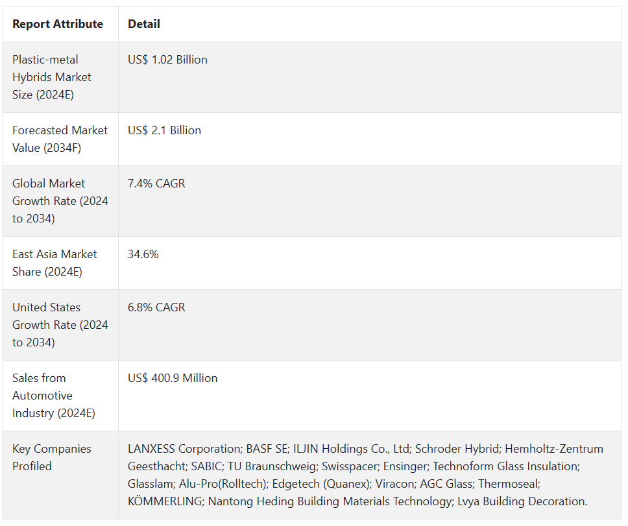This screenshot has height=526, width=628.
Task: Click the LANXESS Corporation company name
Action: tap(184, 449)
